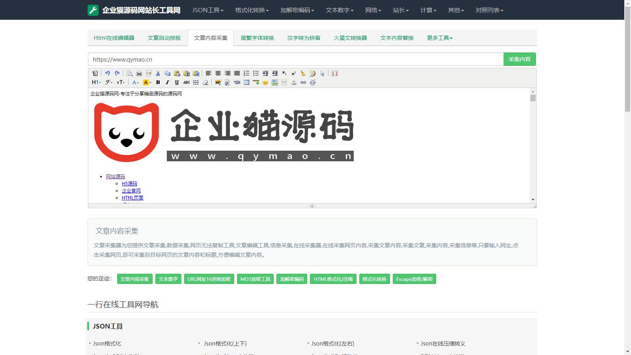Open the 对照列表 menu
Image resolution: width=631 pixels, height=355 pixels.
tap(490, 10)
